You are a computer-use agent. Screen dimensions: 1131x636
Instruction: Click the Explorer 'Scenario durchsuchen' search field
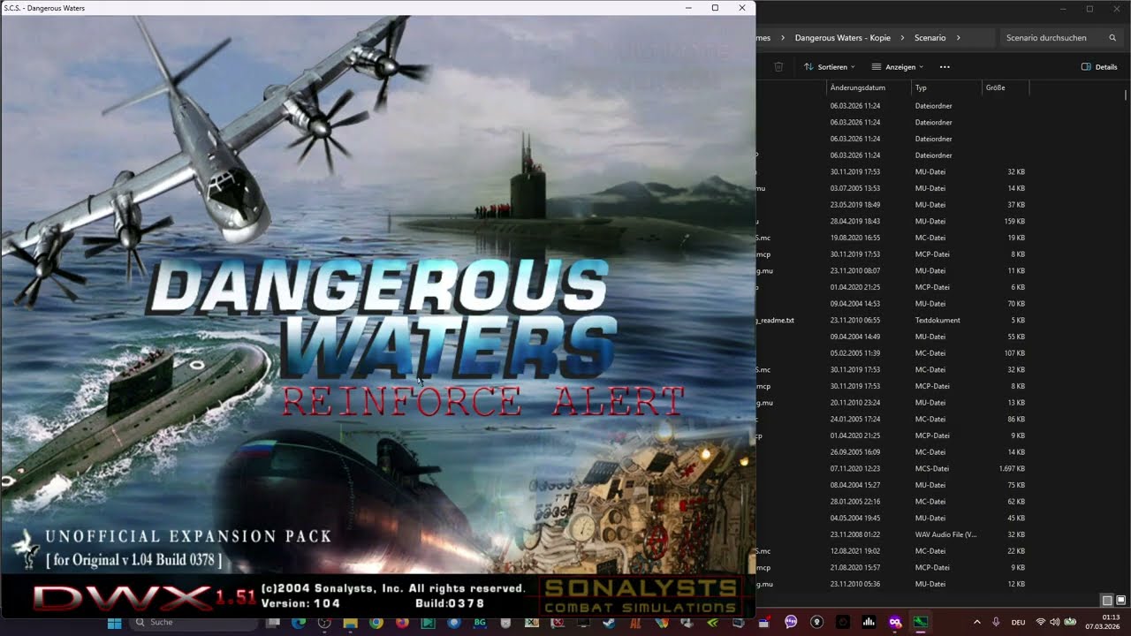point(1060,38)
